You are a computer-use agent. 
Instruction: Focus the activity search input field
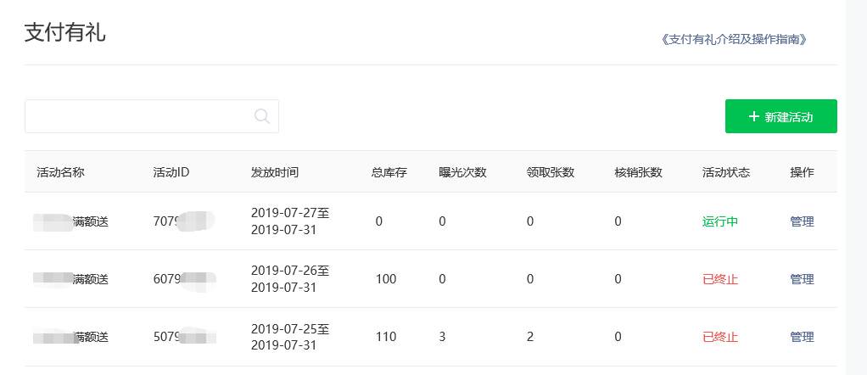[x=140, y=116]
